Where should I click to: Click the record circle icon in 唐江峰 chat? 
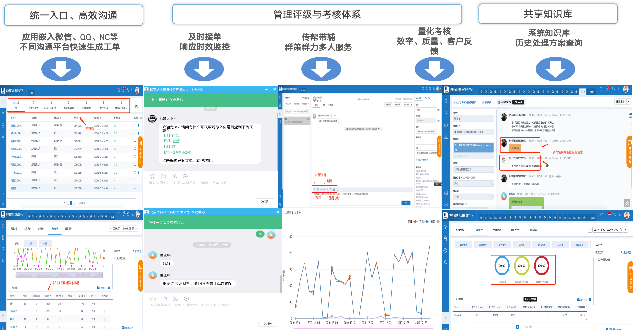point(186,299)
